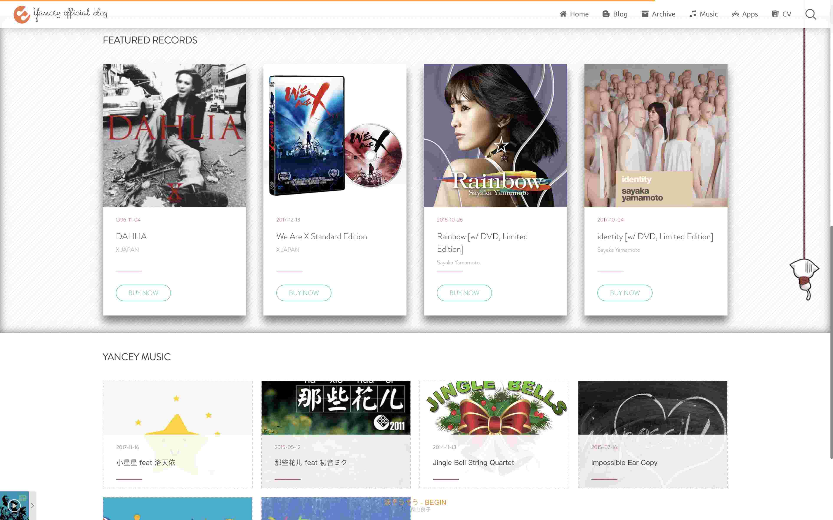
Task: Click the date 2017-12-13
Action: (x=288, y=220)
